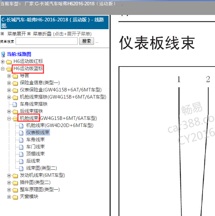The width and height of the screenshot is (215, 216).
Task: Click page icon next to 车身线束
Action: [x=21, y=140]
